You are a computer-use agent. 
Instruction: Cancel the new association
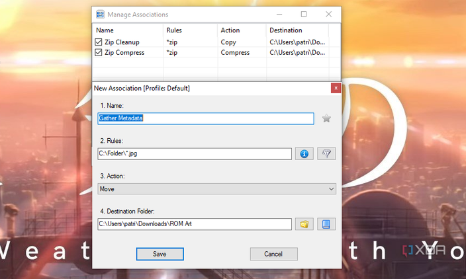[274, 254]
